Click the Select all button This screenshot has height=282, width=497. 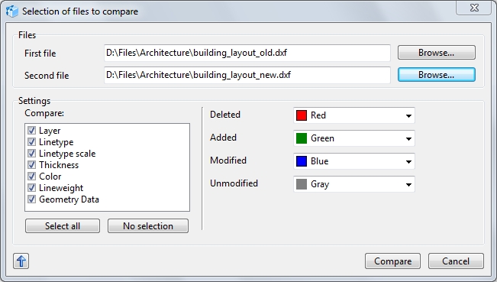[63, 226]
